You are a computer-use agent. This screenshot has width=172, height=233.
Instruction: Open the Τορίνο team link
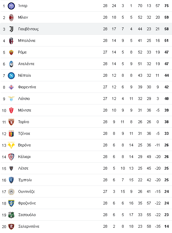click(24, 122)
